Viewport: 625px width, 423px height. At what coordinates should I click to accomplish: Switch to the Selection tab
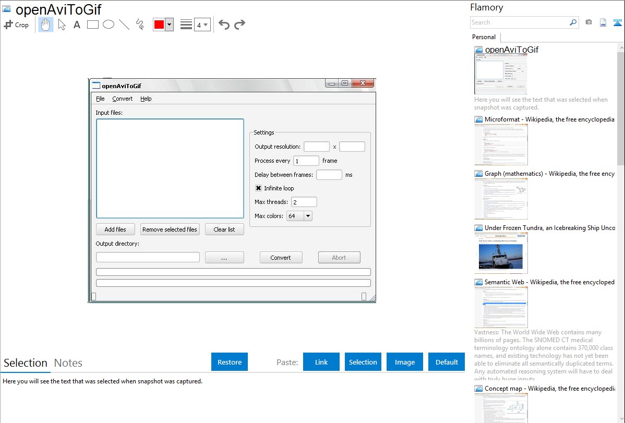26,363
